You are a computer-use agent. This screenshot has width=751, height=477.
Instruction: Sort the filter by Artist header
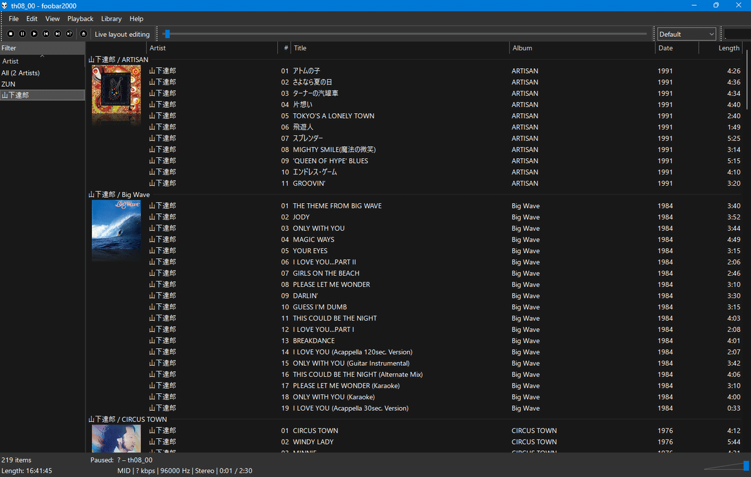[43, 61]
